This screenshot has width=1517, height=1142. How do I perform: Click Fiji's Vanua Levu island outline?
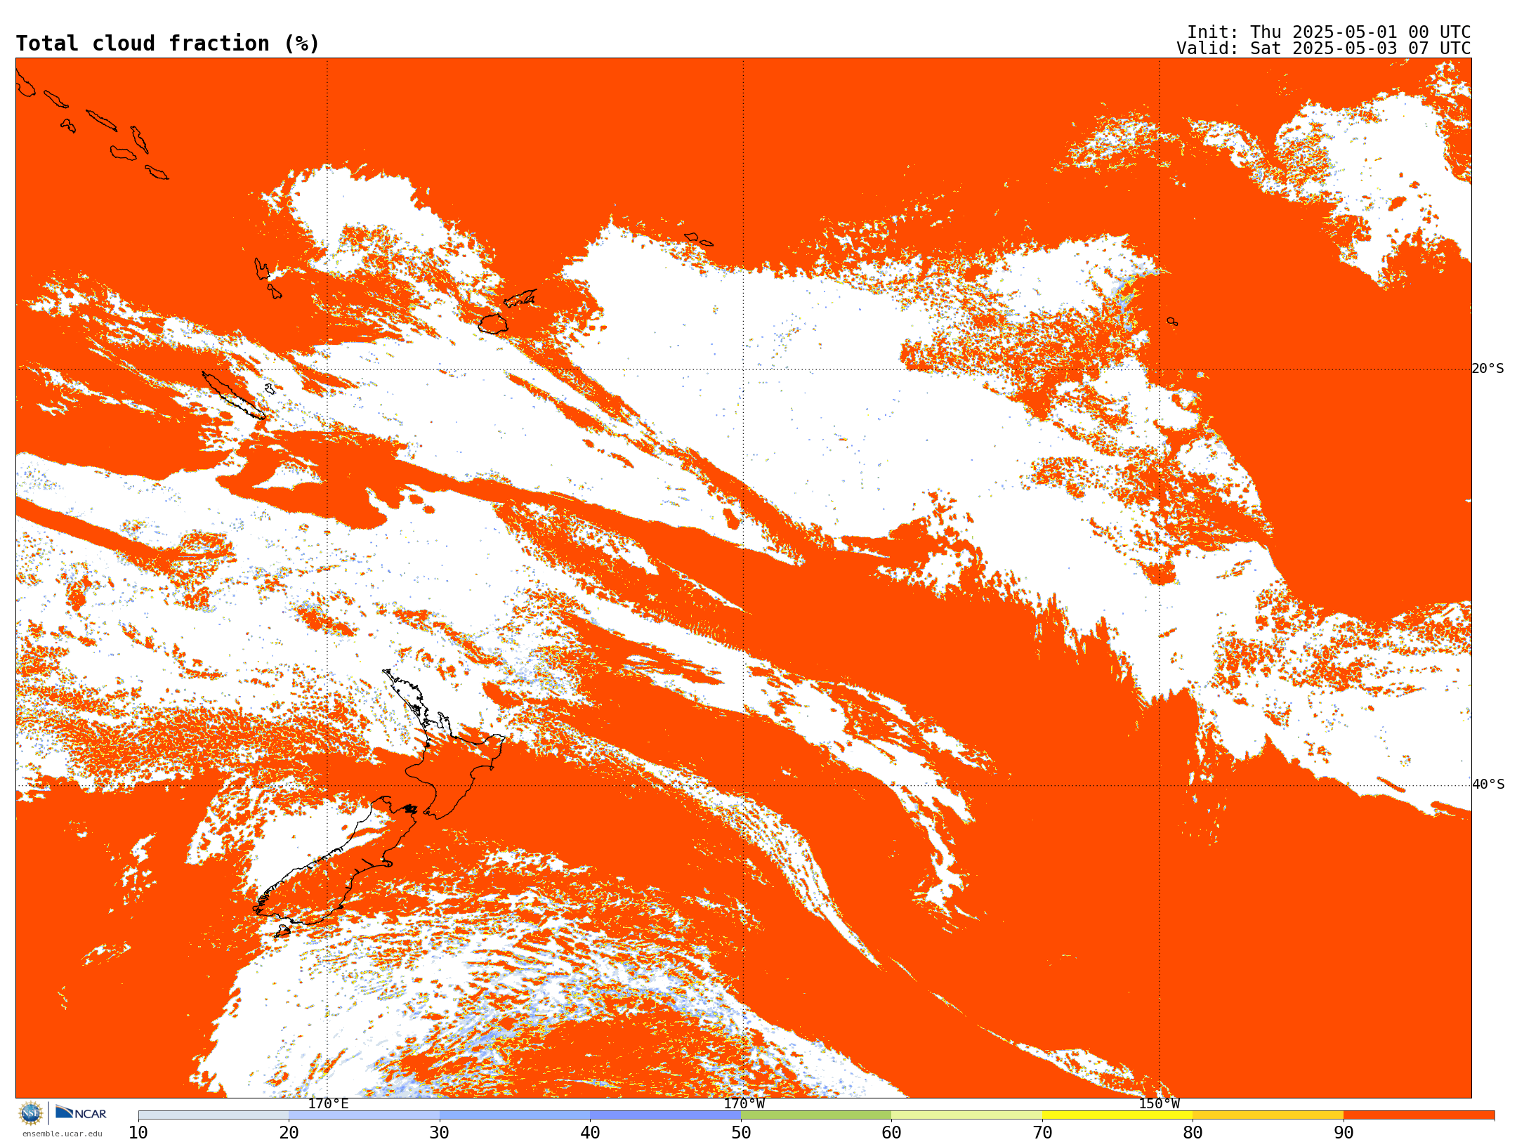point(520,298)
